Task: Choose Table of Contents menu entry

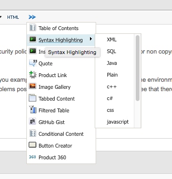Action: pos(61,28)
